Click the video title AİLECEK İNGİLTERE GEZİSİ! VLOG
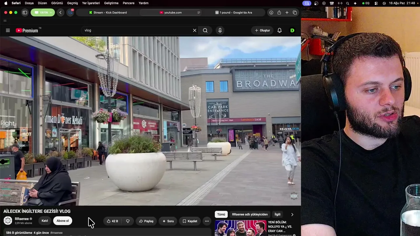 (37, 211)
